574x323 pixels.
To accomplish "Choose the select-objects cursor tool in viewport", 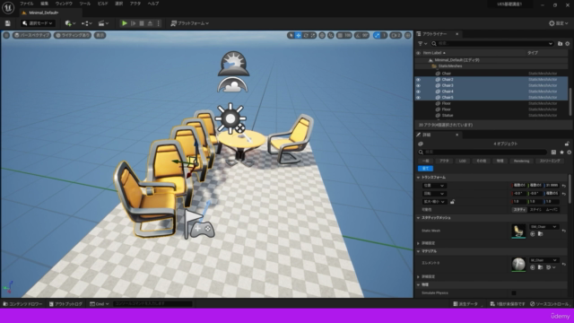I will click(291, 35).
